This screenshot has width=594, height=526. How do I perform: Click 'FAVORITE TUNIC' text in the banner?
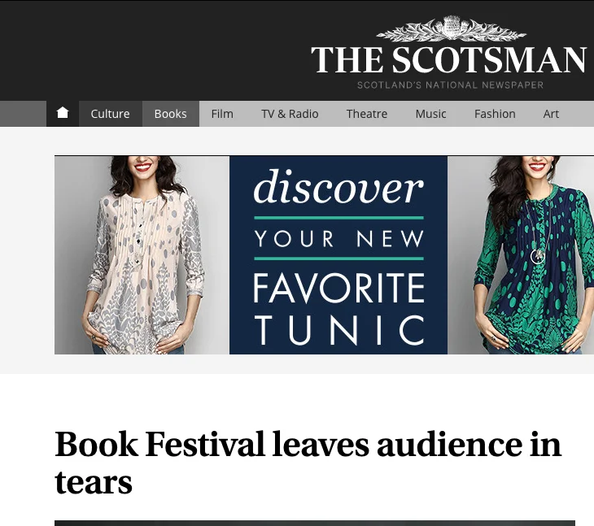click(338, 309)
